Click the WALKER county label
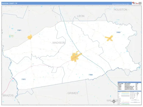The height and width of the screenshot is (107, 143). [x=112, y=100]
